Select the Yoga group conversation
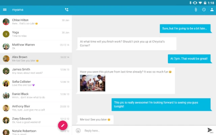 pos(36,34)
